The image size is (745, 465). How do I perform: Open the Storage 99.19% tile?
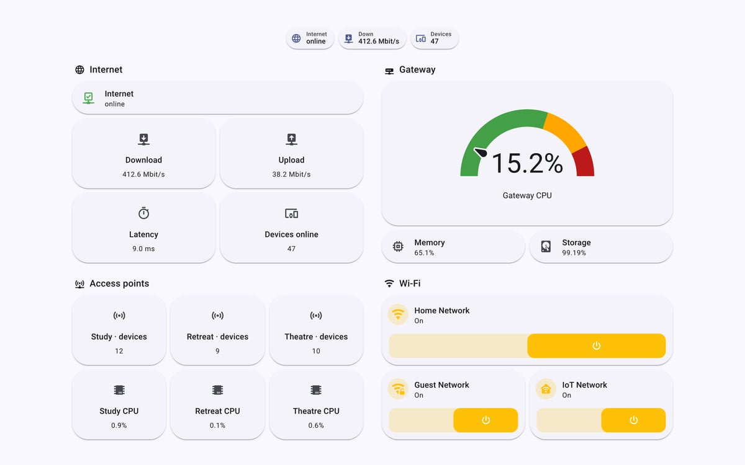coord(601,247)
